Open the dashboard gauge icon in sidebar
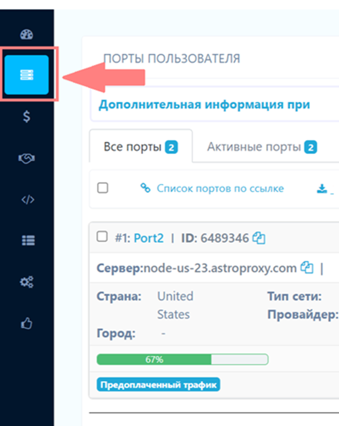The width and height of the screenshot is (339, 426). tap(26, 35)
